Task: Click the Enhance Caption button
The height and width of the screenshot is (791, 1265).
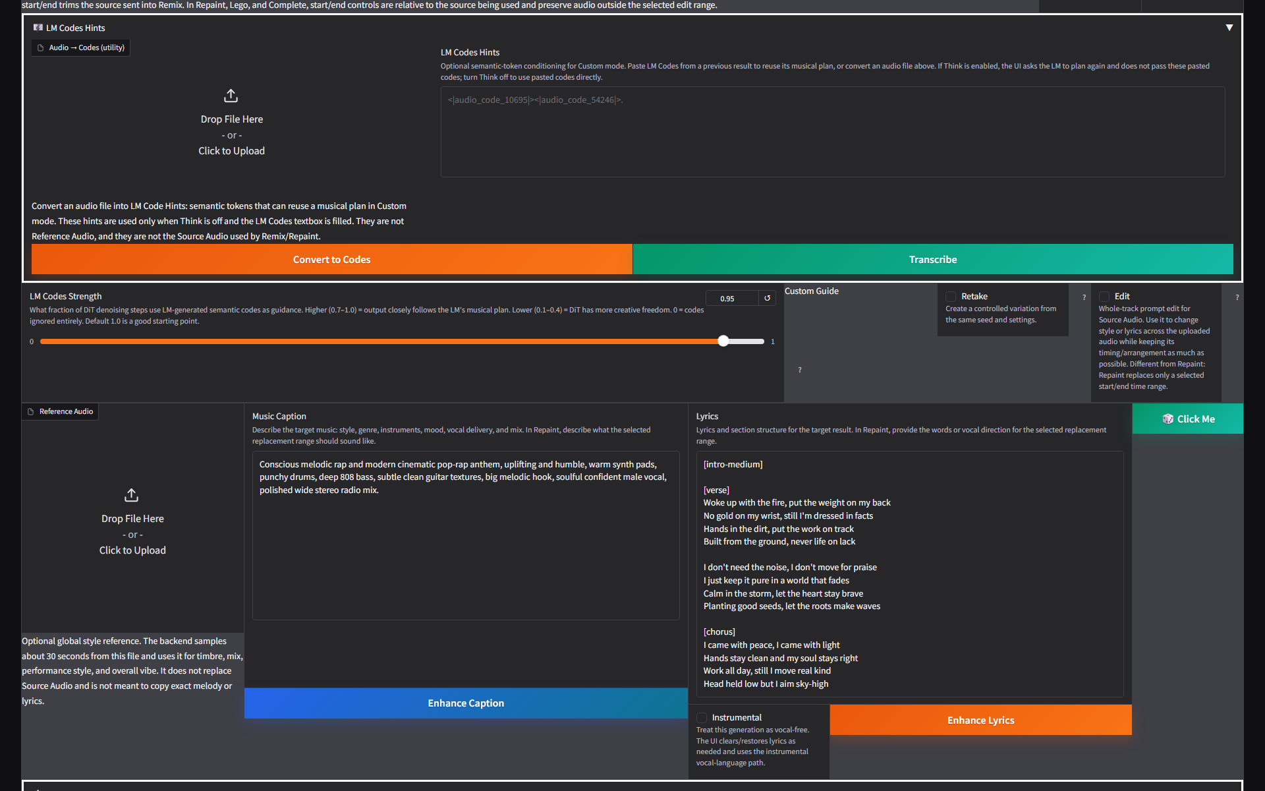Action: (466, 703)
